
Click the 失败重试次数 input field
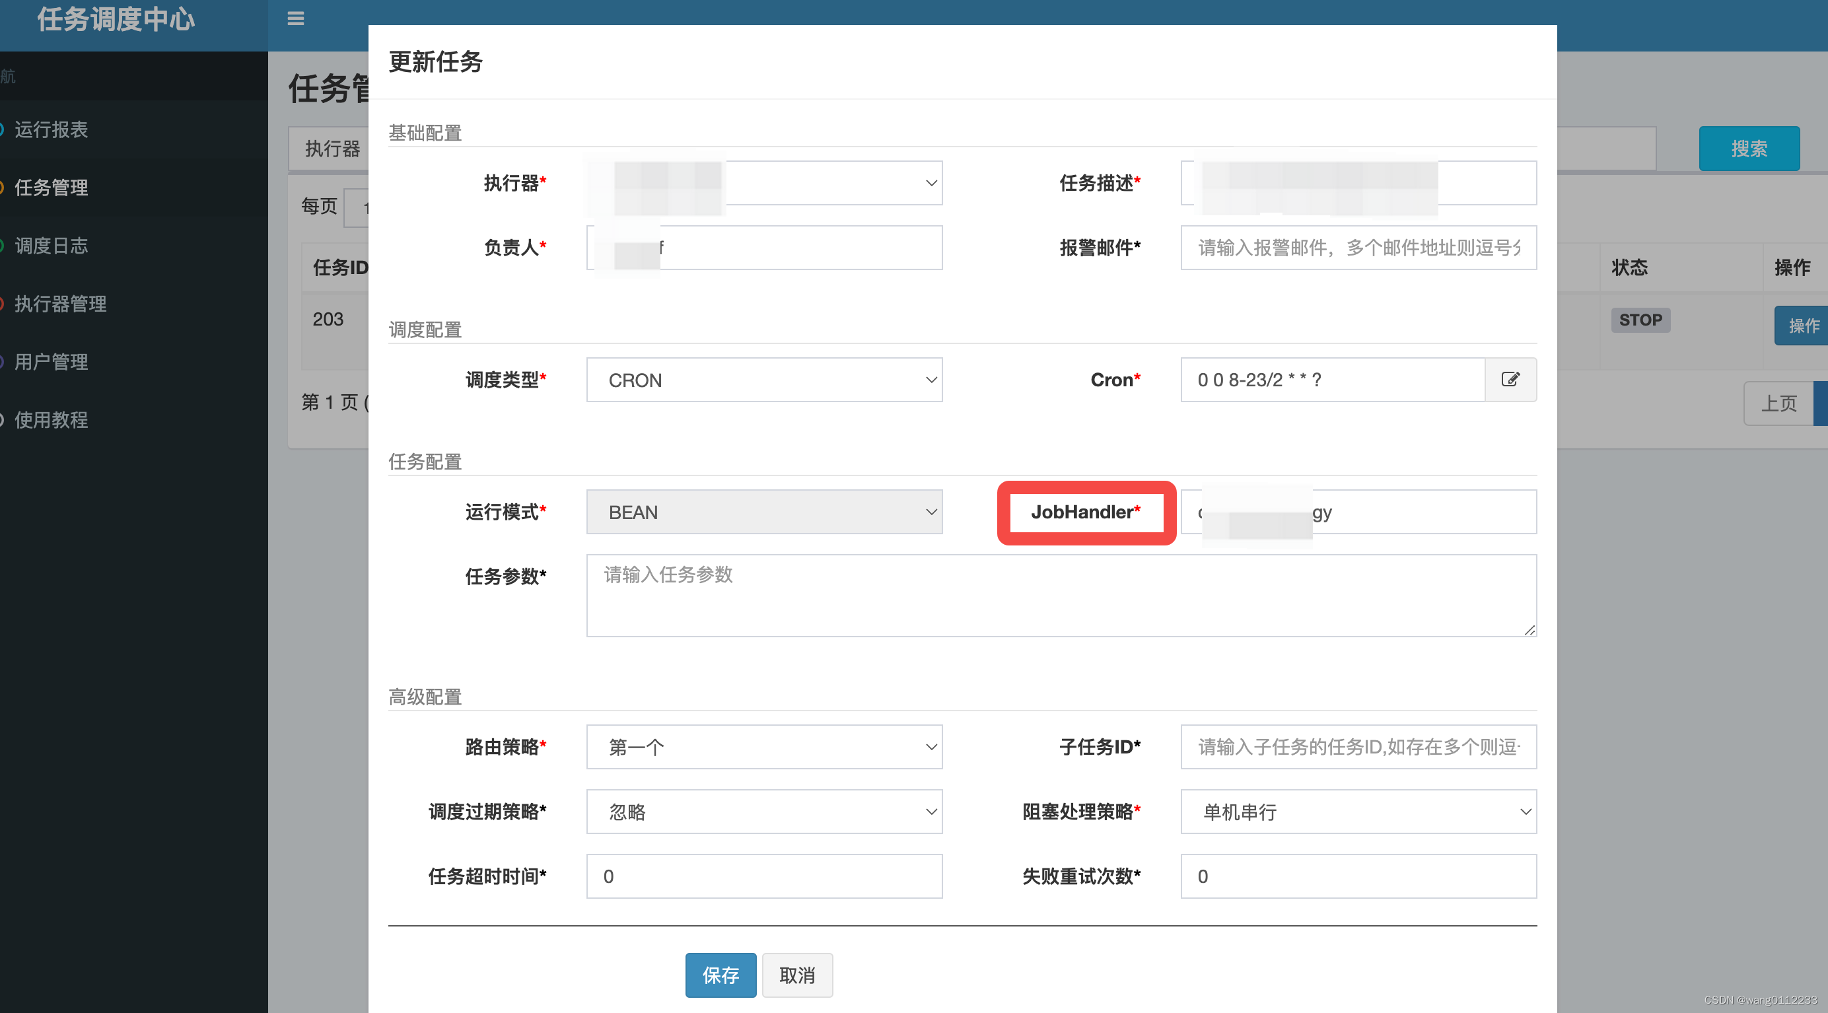pos(1358,876)
